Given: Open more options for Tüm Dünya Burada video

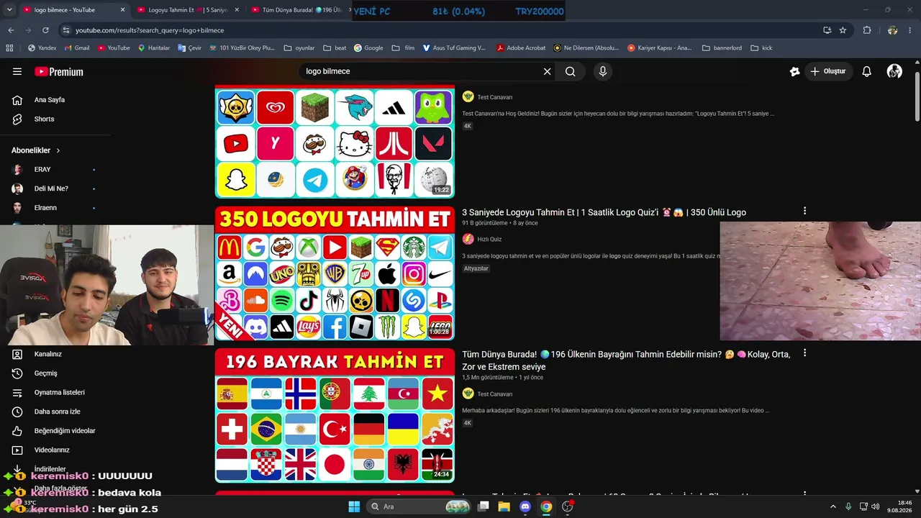Looking at the screenshot, I should (x=804, y=353).
